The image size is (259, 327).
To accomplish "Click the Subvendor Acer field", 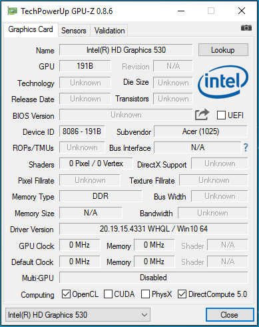I will point(200,131).
